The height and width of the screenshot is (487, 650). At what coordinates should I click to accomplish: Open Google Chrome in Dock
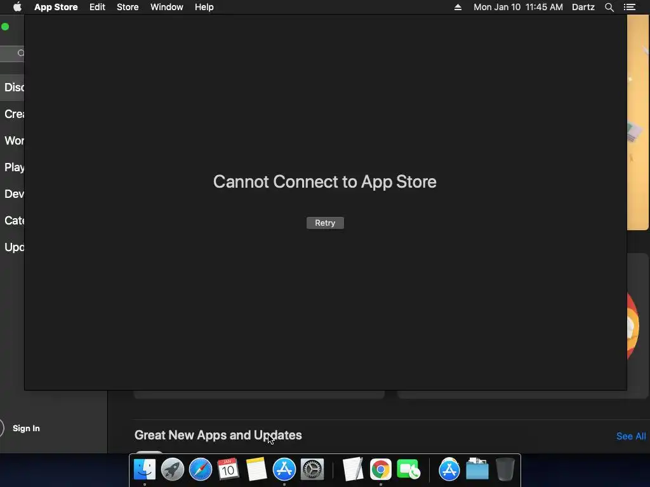point(381,470)
